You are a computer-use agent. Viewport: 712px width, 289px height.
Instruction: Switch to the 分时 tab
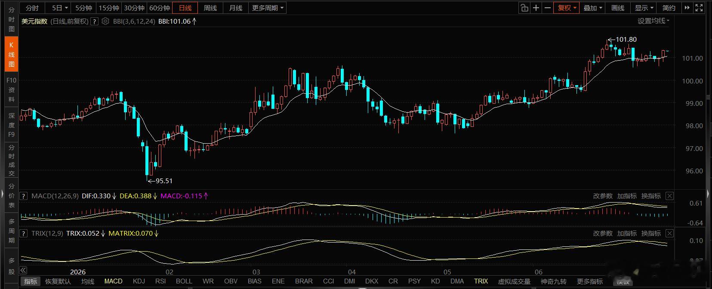[32, 8]
